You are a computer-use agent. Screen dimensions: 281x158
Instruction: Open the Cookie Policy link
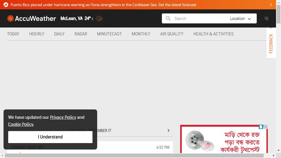[x=20, y=124]
